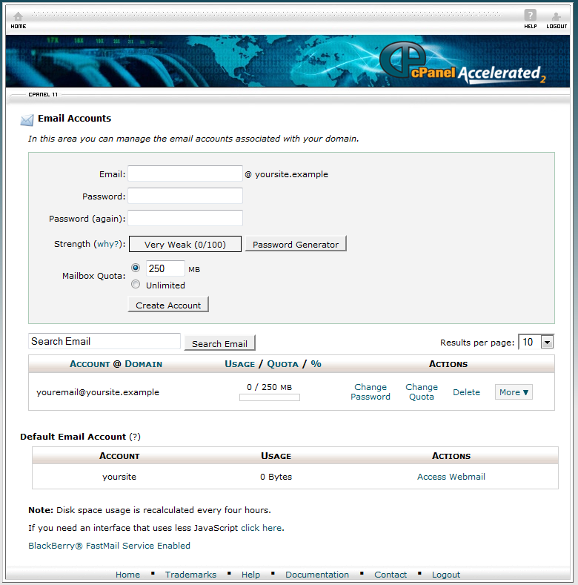Viewport: 578px width, 585px height.
Task: Open the less JavaScript 'click here' link
Action: 261,528
